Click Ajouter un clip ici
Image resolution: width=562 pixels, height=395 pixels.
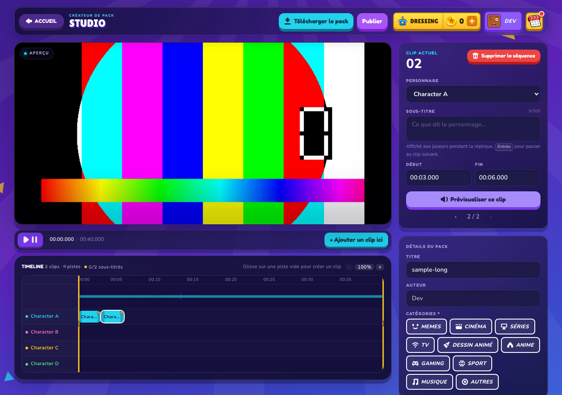pyautogui.click(x=356, y=240)
